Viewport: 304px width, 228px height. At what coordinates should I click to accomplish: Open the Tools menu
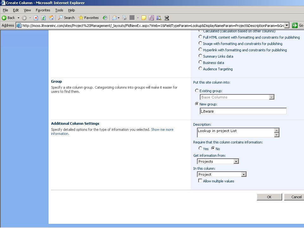(59, 10)
